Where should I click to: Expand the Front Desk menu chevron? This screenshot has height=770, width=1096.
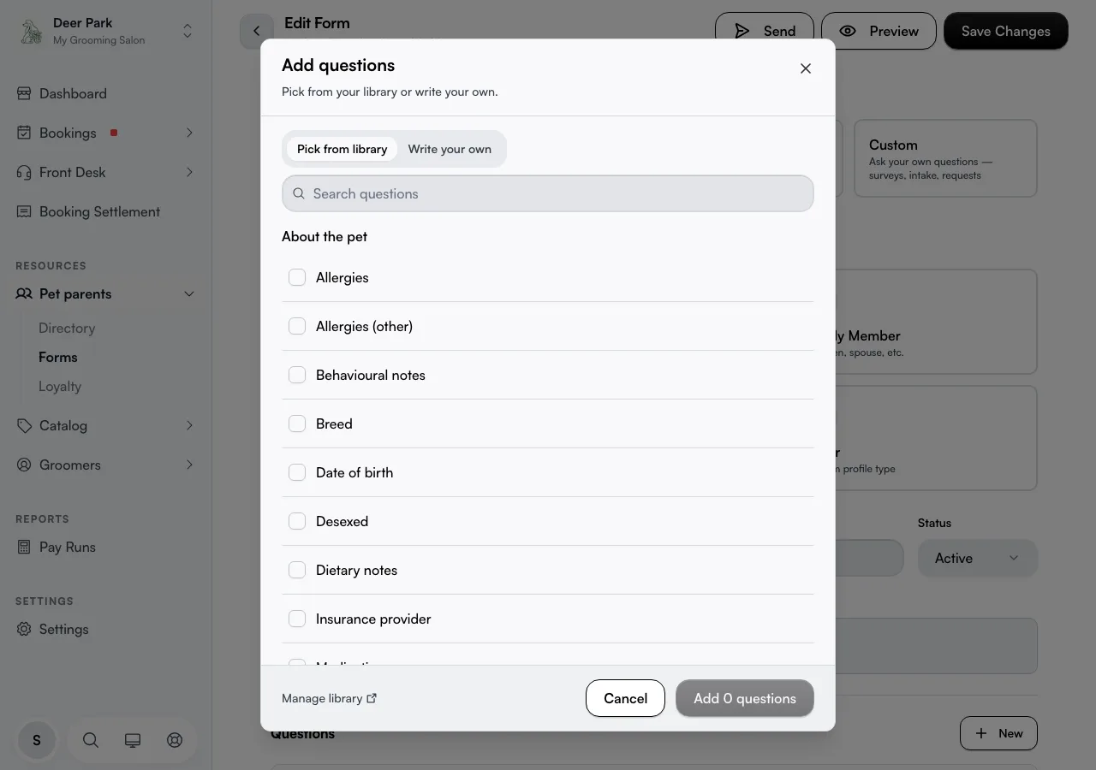click(189, 172)
